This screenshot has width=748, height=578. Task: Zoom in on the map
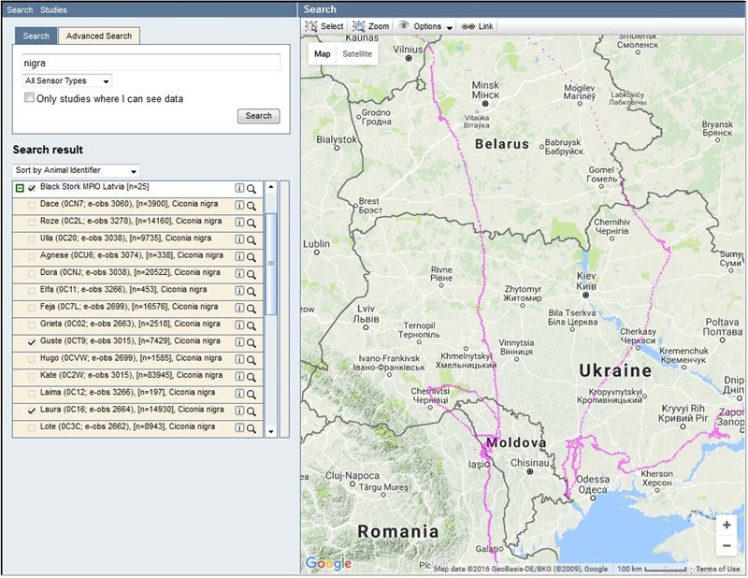[x=726, y=525]
